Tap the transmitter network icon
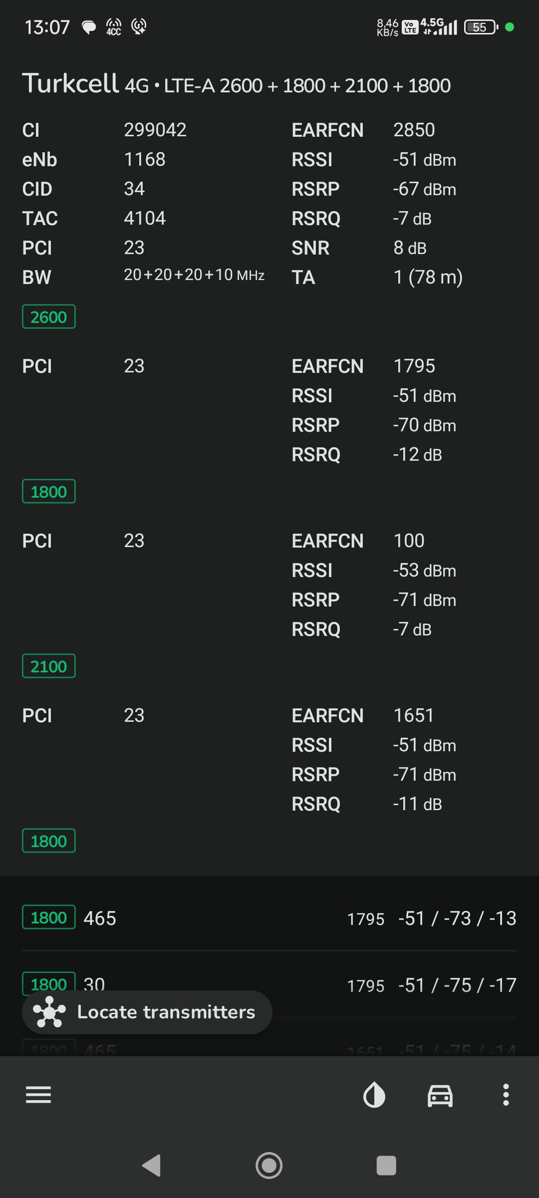539x1198 pixels. coord(49,1012)
